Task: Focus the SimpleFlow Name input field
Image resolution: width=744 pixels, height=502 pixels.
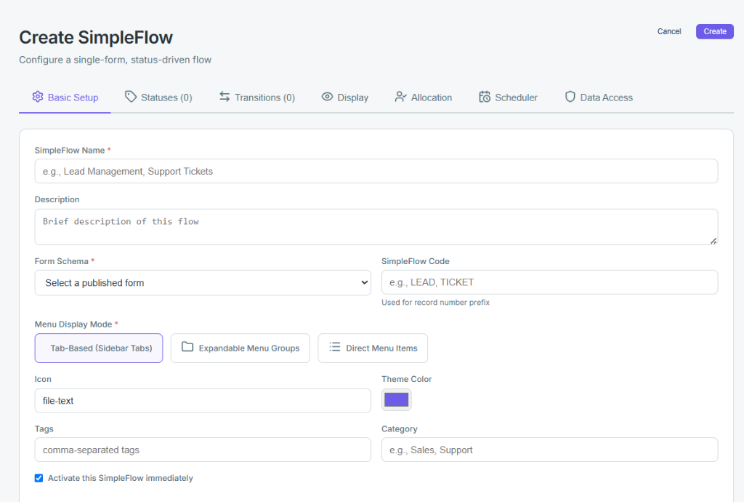Action: [376, 171]
